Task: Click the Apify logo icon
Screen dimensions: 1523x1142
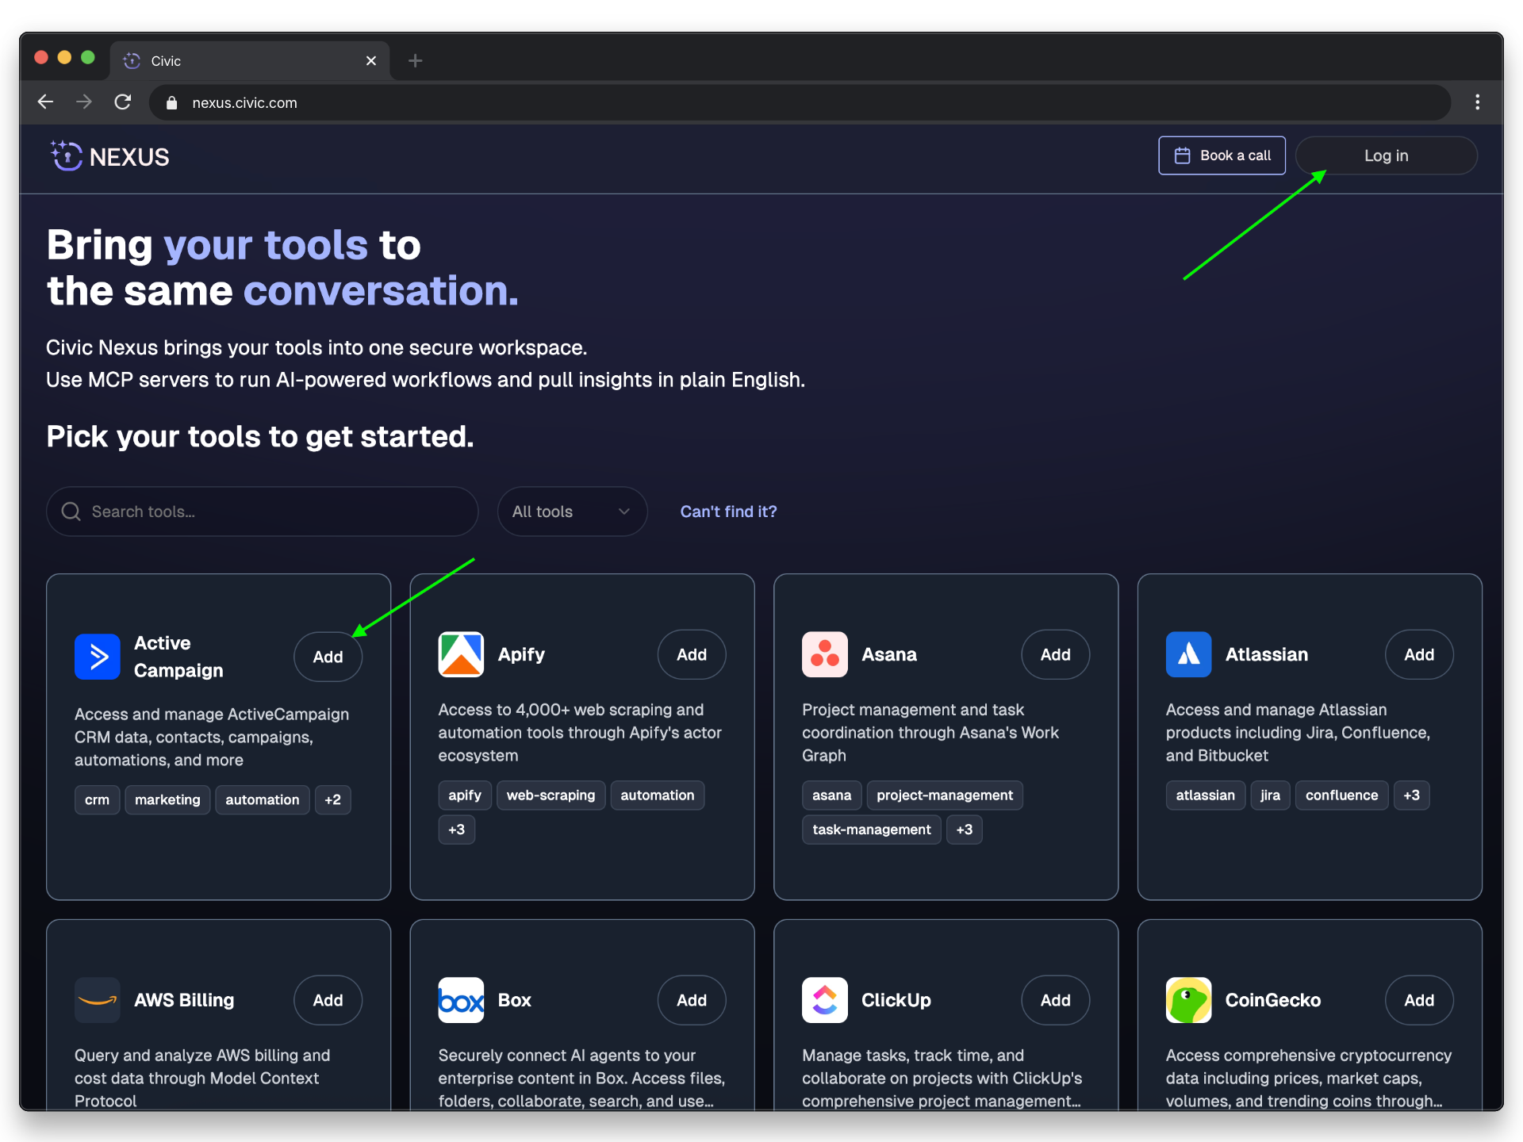Action: pos(461,654)
